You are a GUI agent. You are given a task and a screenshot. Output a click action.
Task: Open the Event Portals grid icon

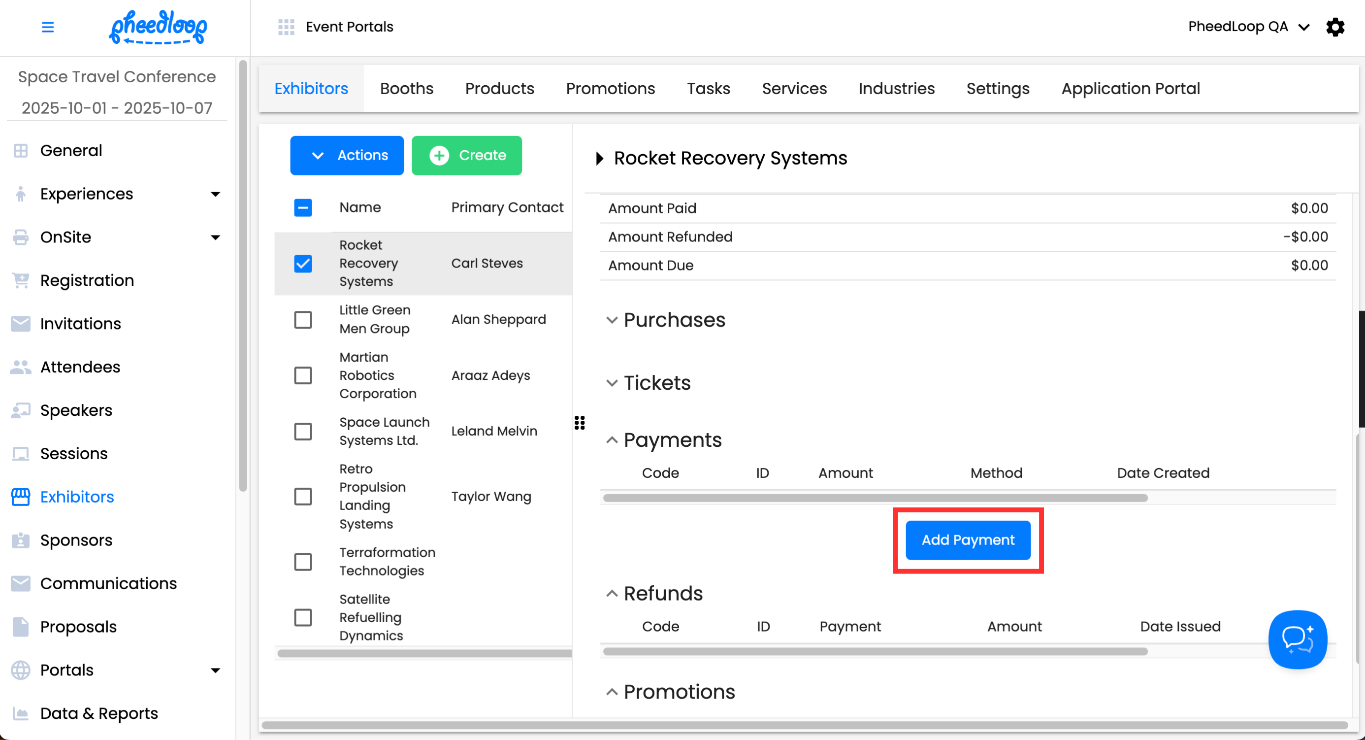(x=286, y=27)
